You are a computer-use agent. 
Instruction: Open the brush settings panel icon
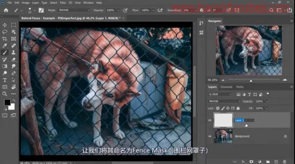(x=41, y=10)
